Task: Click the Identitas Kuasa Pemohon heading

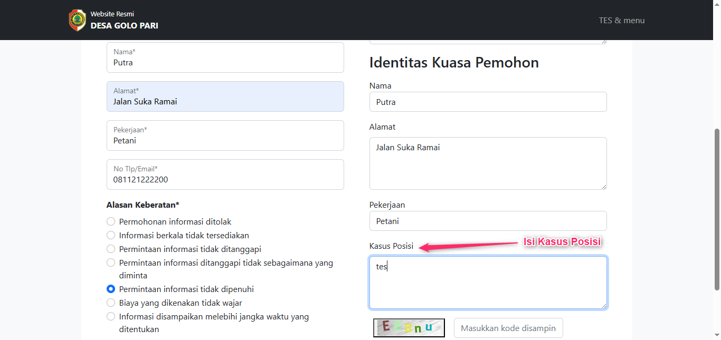Action: coord(454,63)
